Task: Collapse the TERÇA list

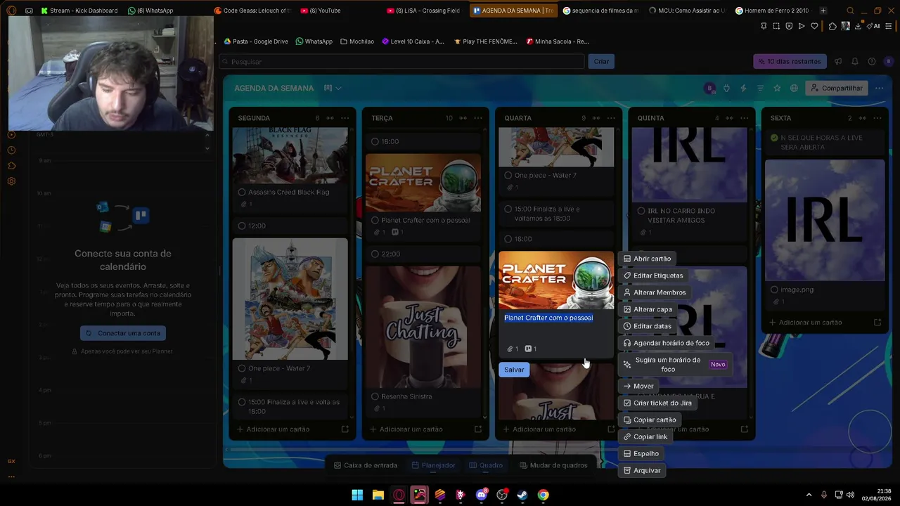Action: pyautogui.click(x=463, y=118)
